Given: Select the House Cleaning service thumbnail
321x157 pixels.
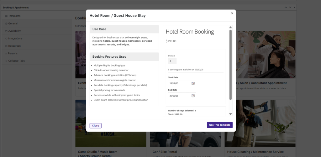Looking at the screenshot, I should click(x=260, y=123).
